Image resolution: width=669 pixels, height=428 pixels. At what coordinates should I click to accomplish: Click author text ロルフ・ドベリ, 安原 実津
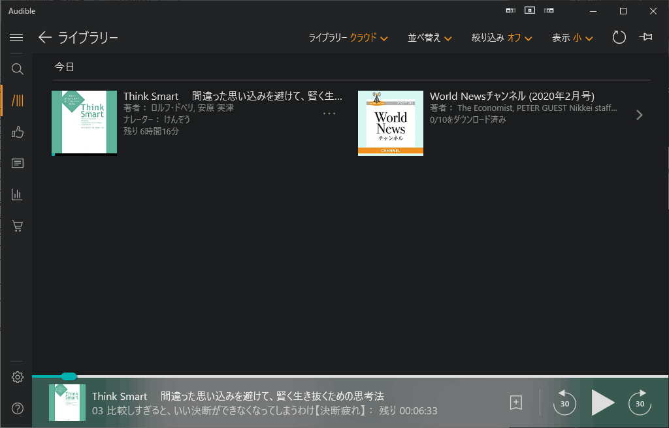point(193,108)
